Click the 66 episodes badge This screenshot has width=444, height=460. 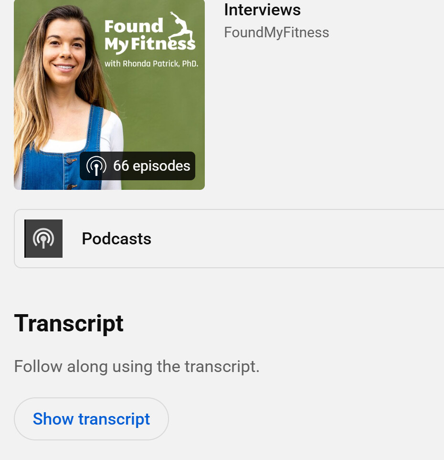(137, 166)
